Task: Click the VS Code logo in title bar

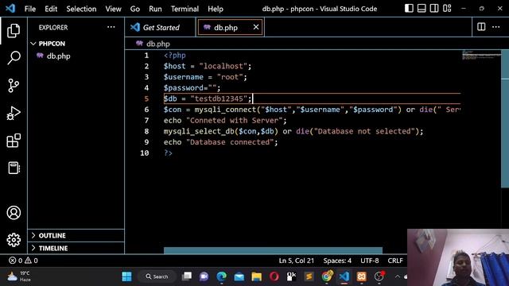Action: coord(10,9)
